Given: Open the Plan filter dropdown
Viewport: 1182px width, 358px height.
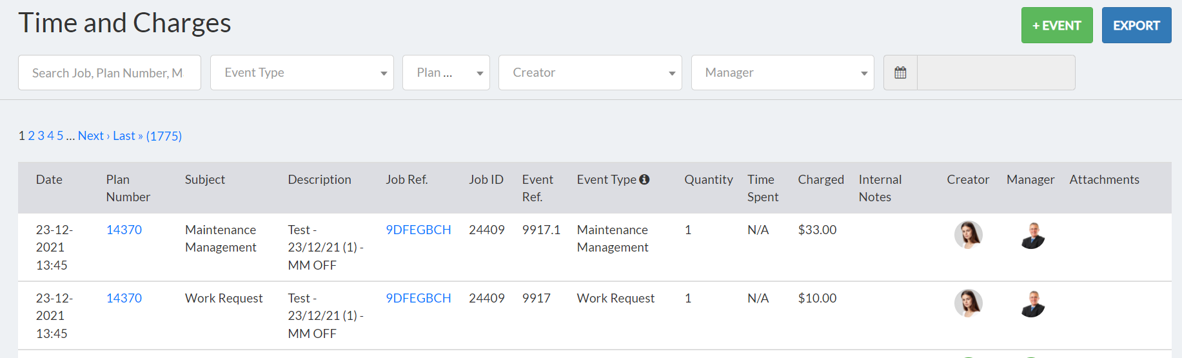Looking at the screenshot, I should coord(446,72).
